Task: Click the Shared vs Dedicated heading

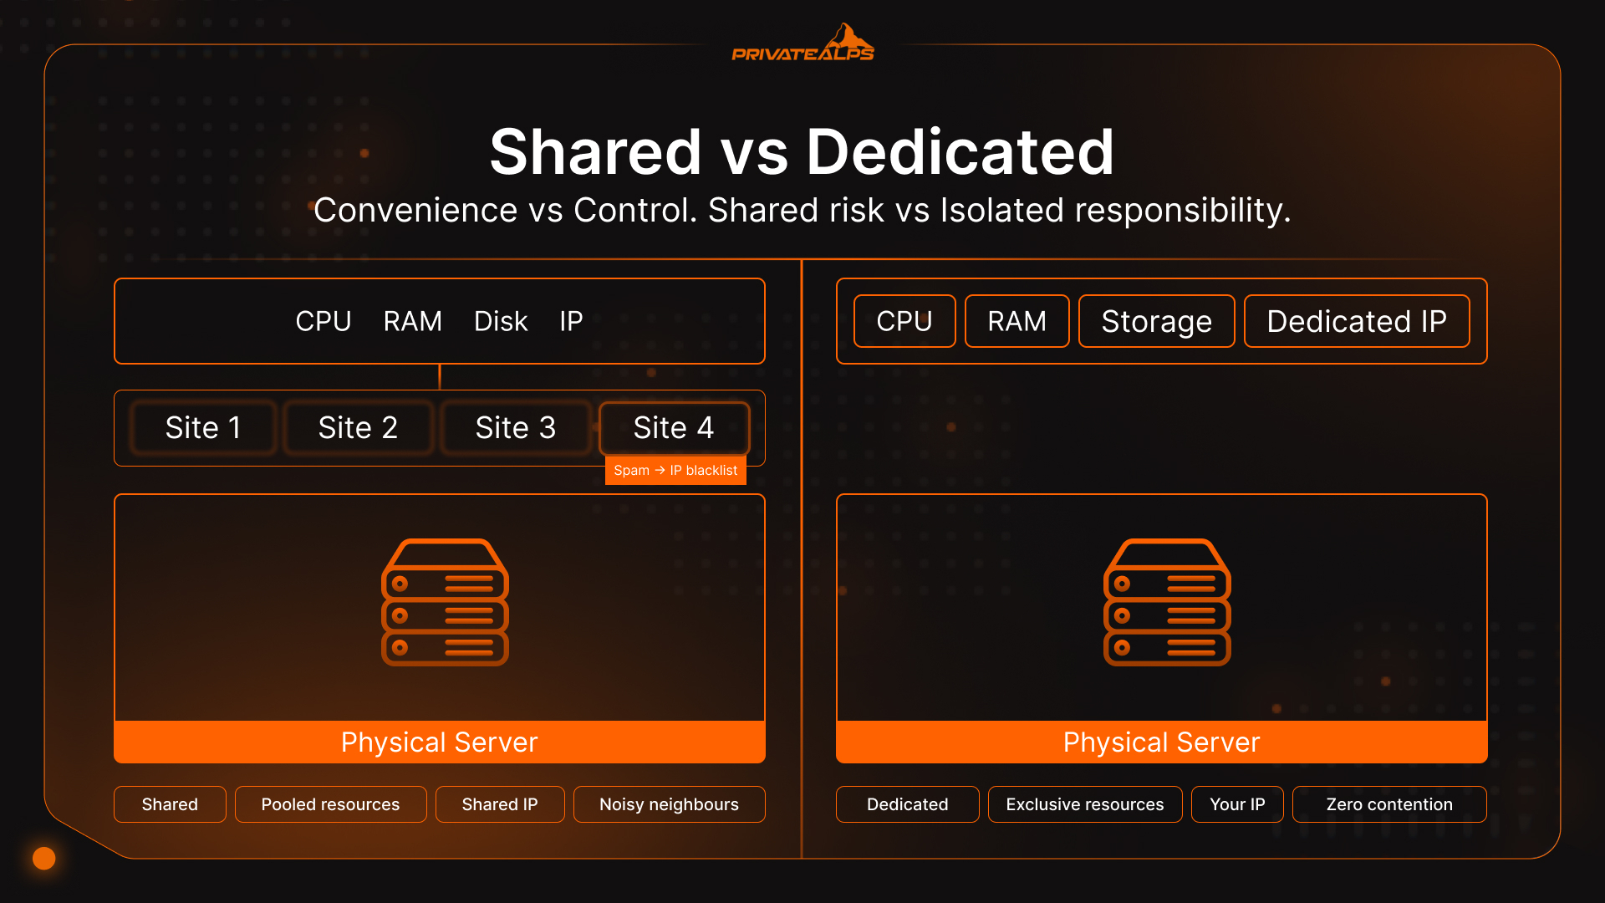Action: (802, 152)
